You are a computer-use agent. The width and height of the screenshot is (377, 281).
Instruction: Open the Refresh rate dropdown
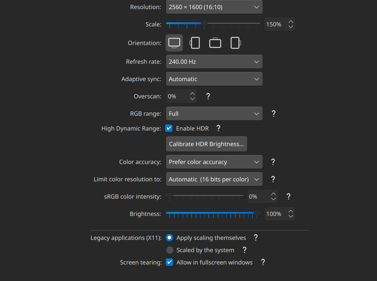click(214, 62)
